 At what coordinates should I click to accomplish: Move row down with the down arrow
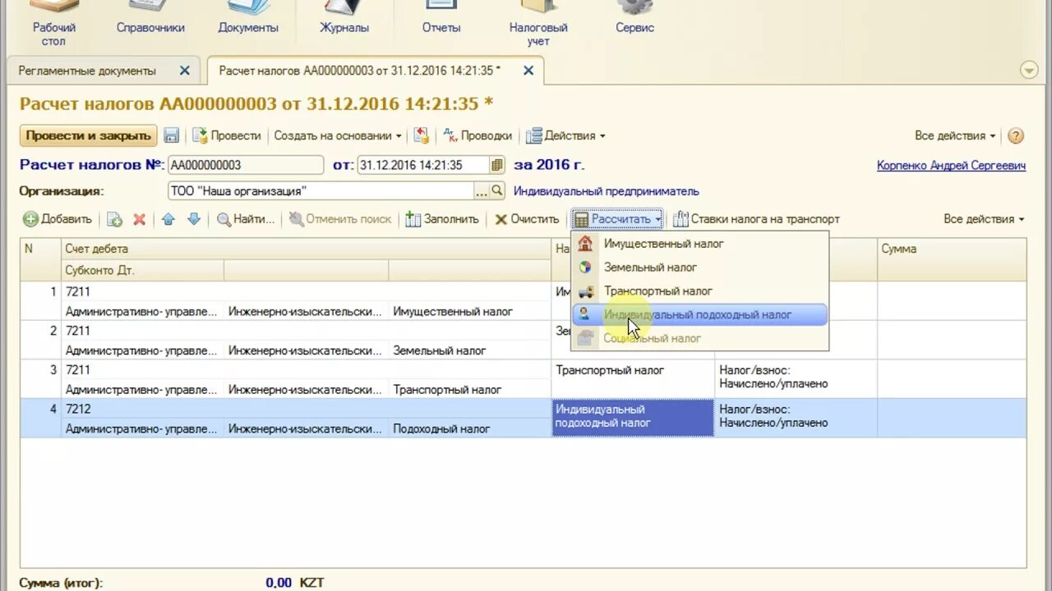tap(194, 219)
